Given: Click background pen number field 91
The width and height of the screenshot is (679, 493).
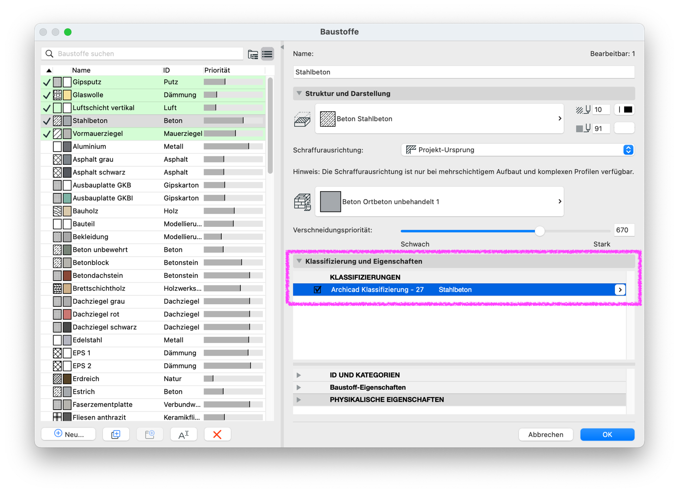Looking at the screenshot, I should [x=601, y=129].
